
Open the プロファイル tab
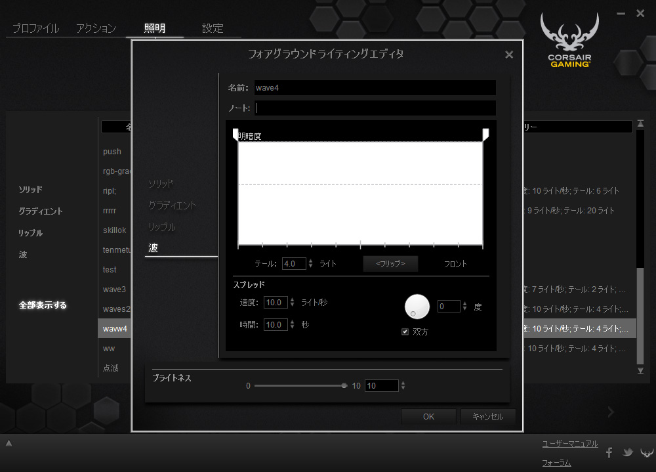(35, 28)
